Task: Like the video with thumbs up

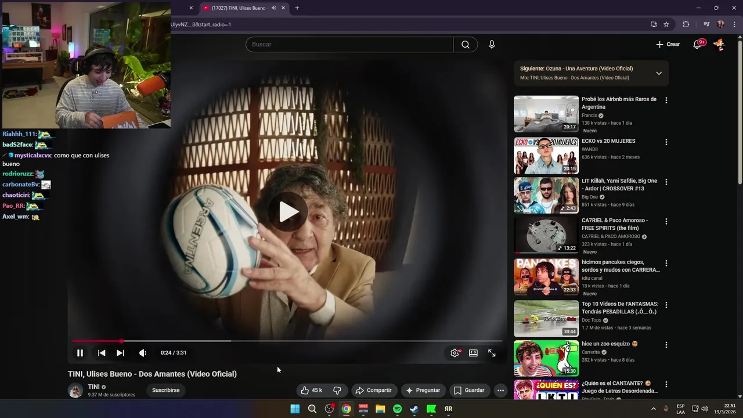Action: point(311,390)
